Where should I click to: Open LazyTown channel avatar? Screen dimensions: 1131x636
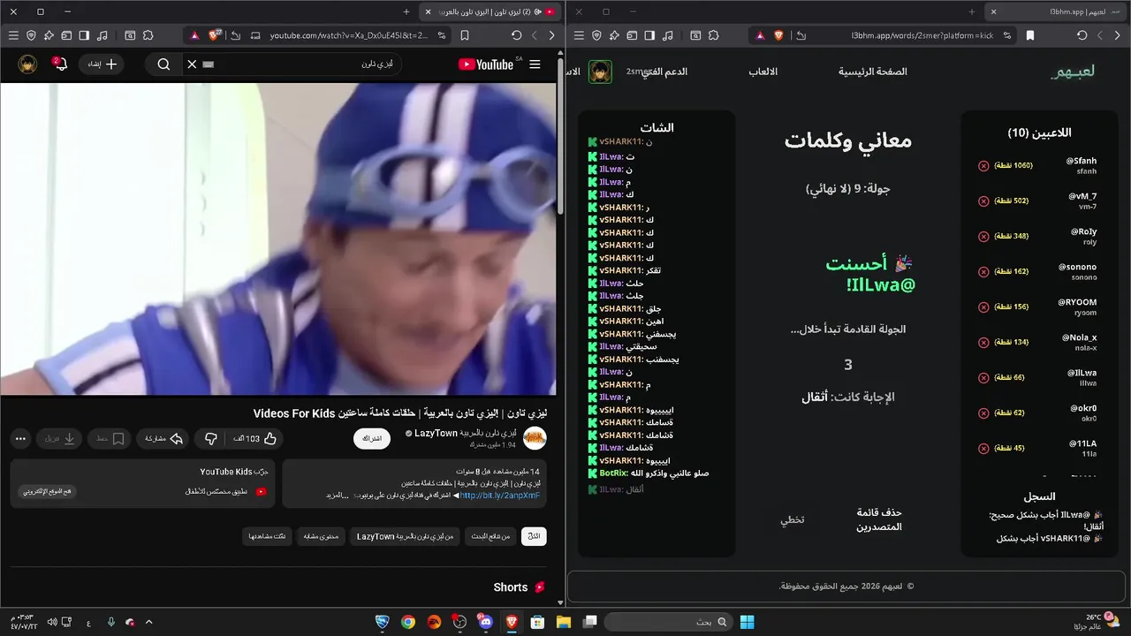pos(535,438)
